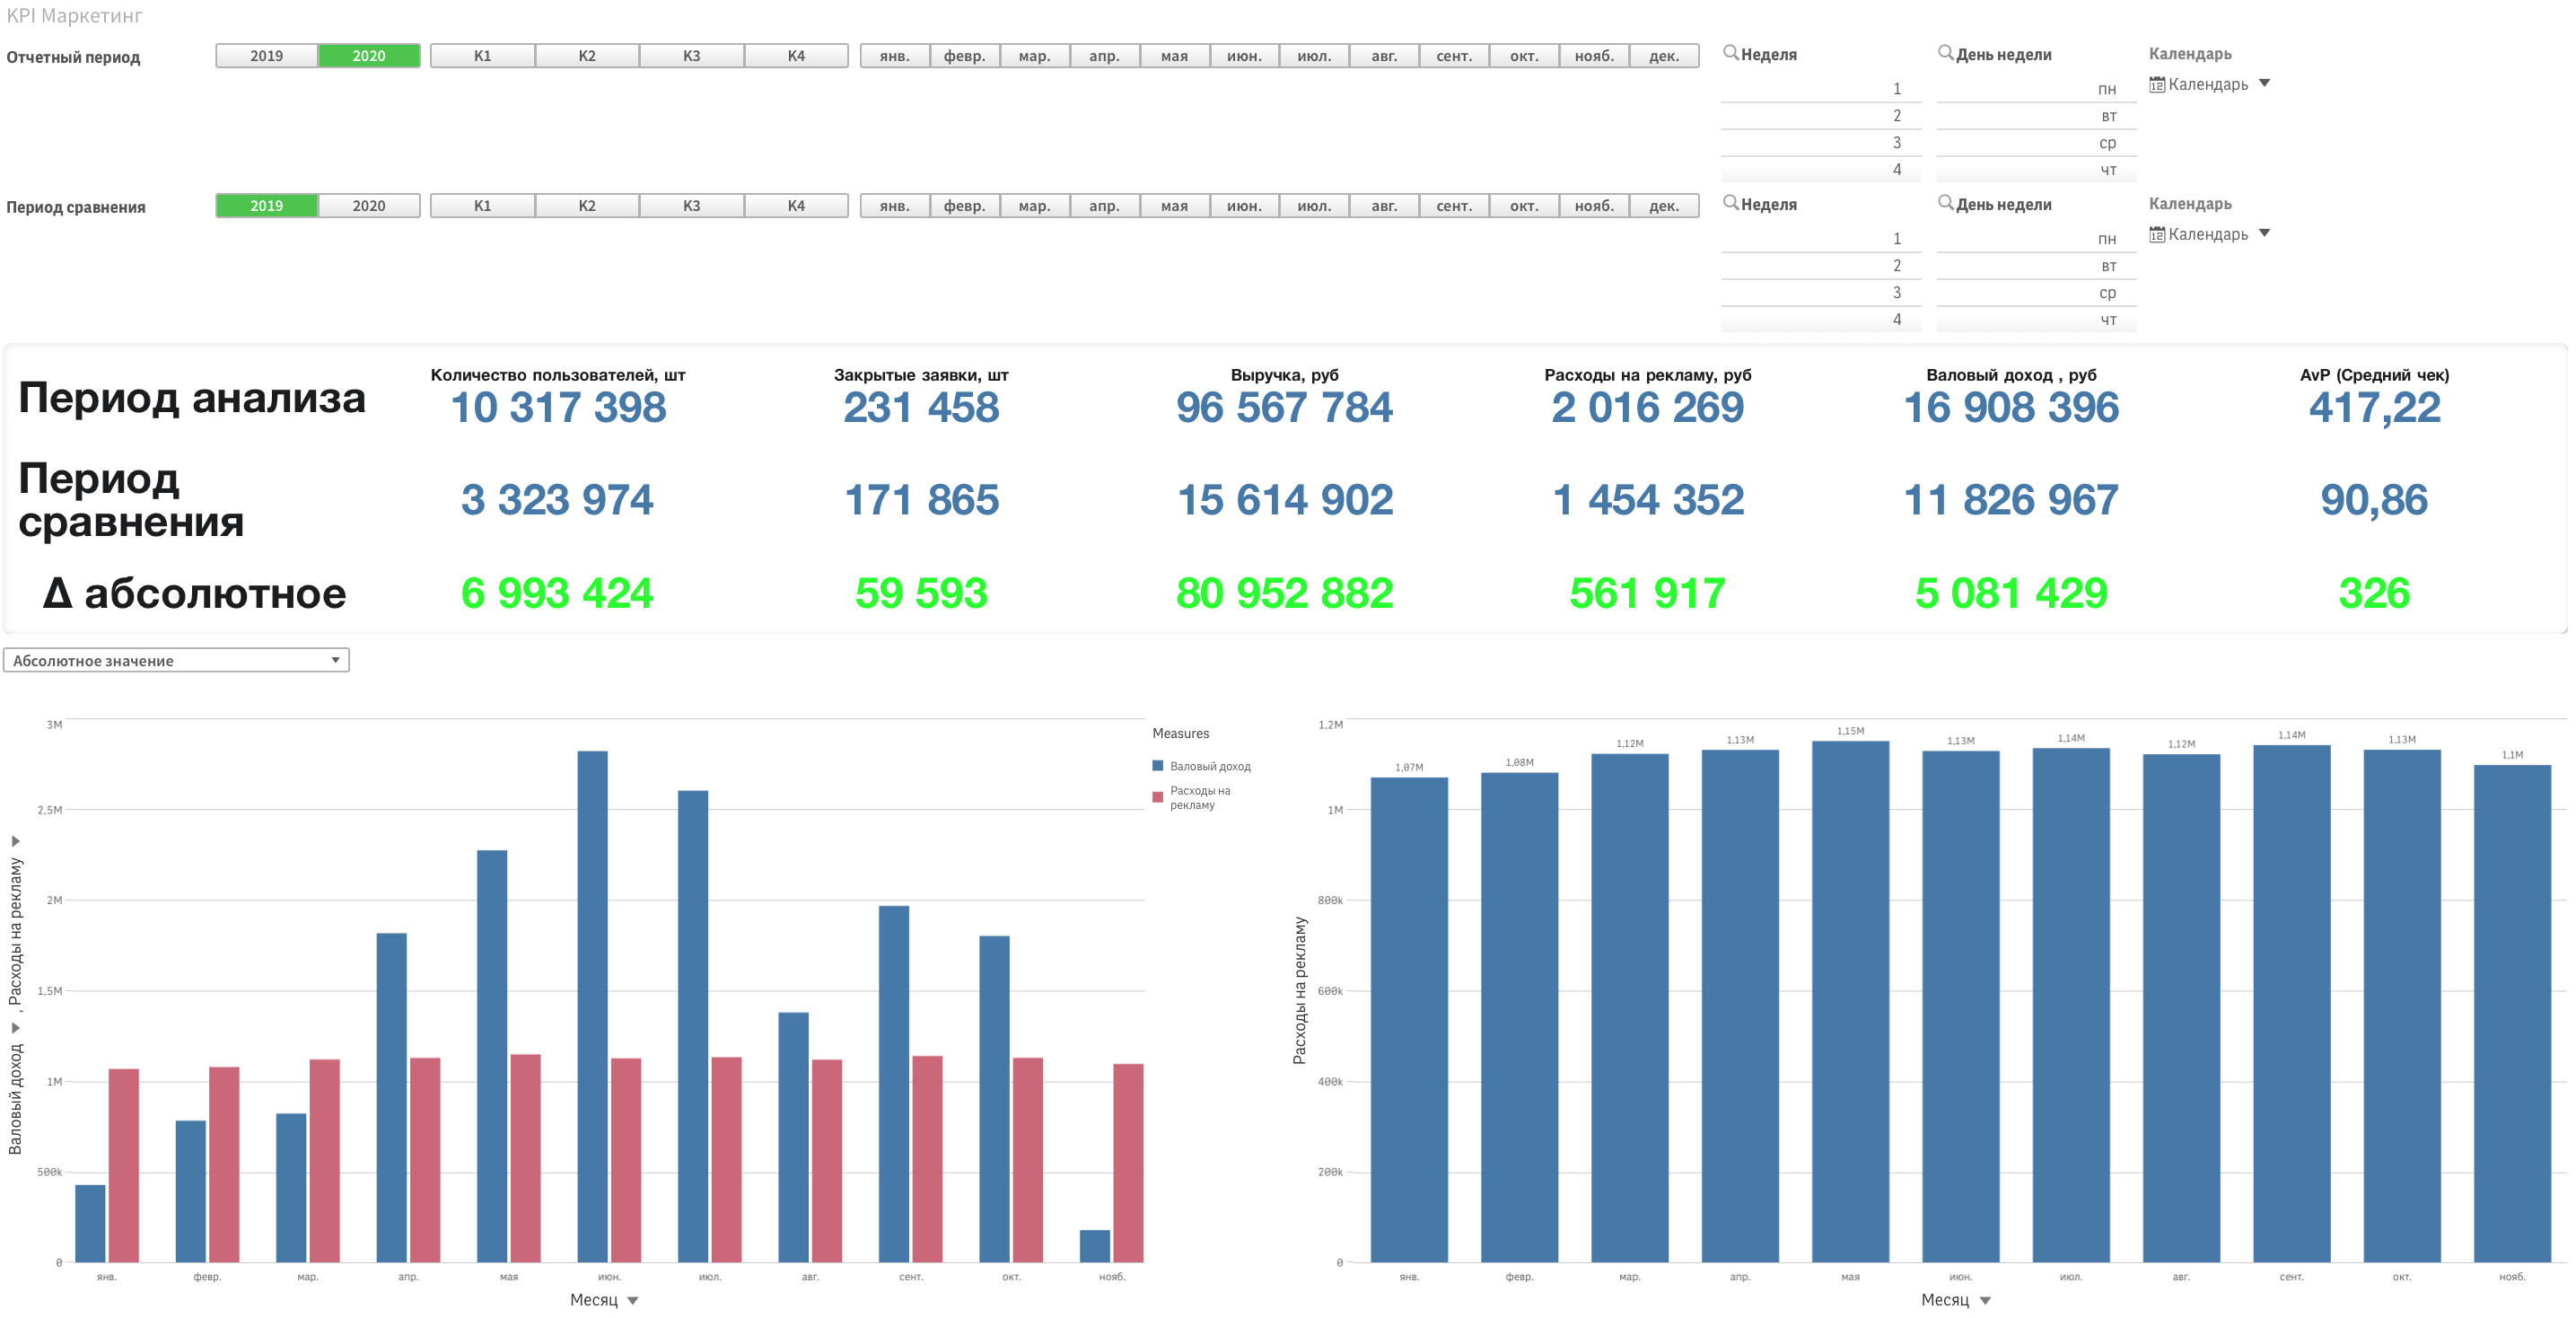Select 2019 in Отчетный период row
Viewport: 2576px width, 1318px height.
point(266,56)
